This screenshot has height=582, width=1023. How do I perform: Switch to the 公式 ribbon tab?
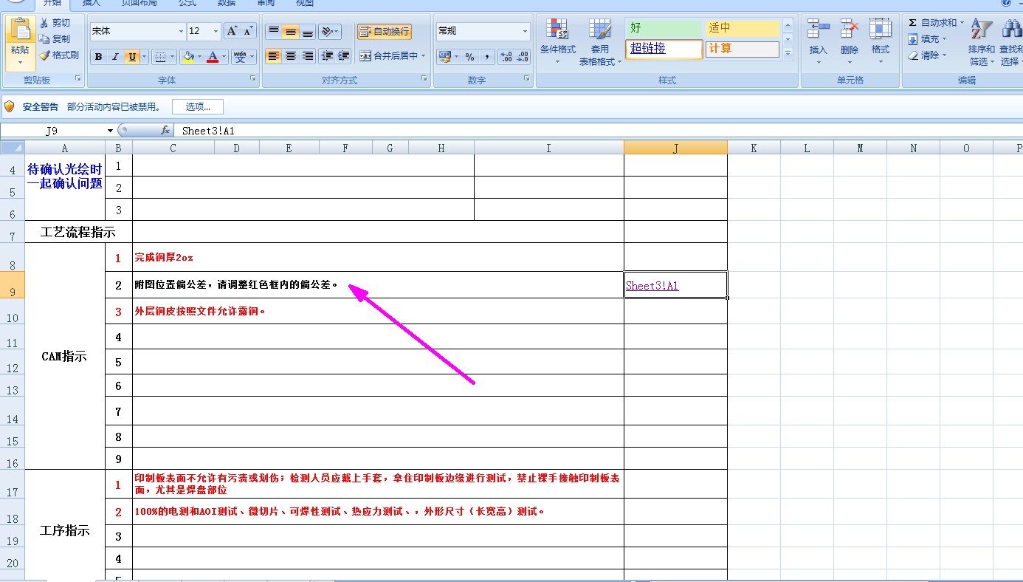click(x=187, y=3)
